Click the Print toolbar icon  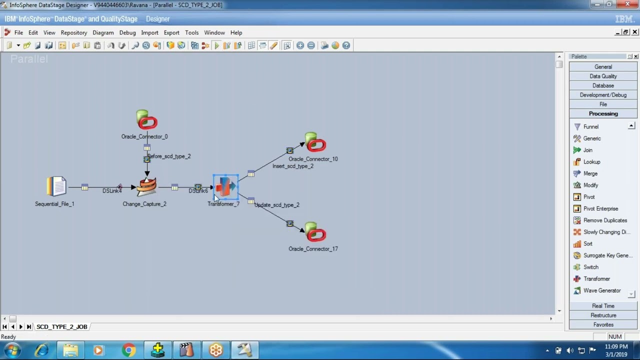324,45
